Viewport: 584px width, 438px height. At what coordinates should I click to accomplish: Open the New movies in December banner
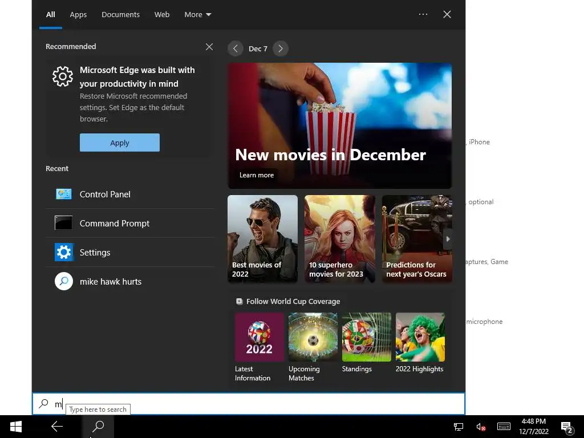click(340, 125)
